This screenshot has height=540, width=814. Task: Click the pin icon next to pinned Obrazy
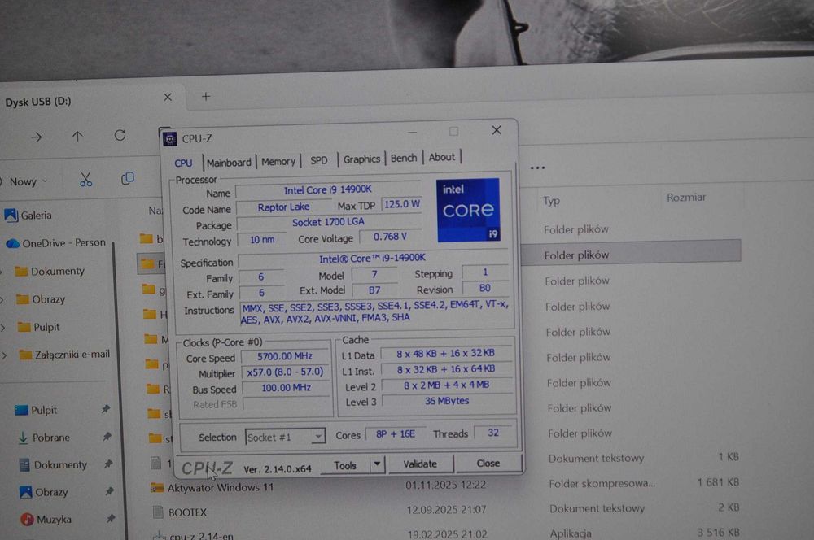109,490
